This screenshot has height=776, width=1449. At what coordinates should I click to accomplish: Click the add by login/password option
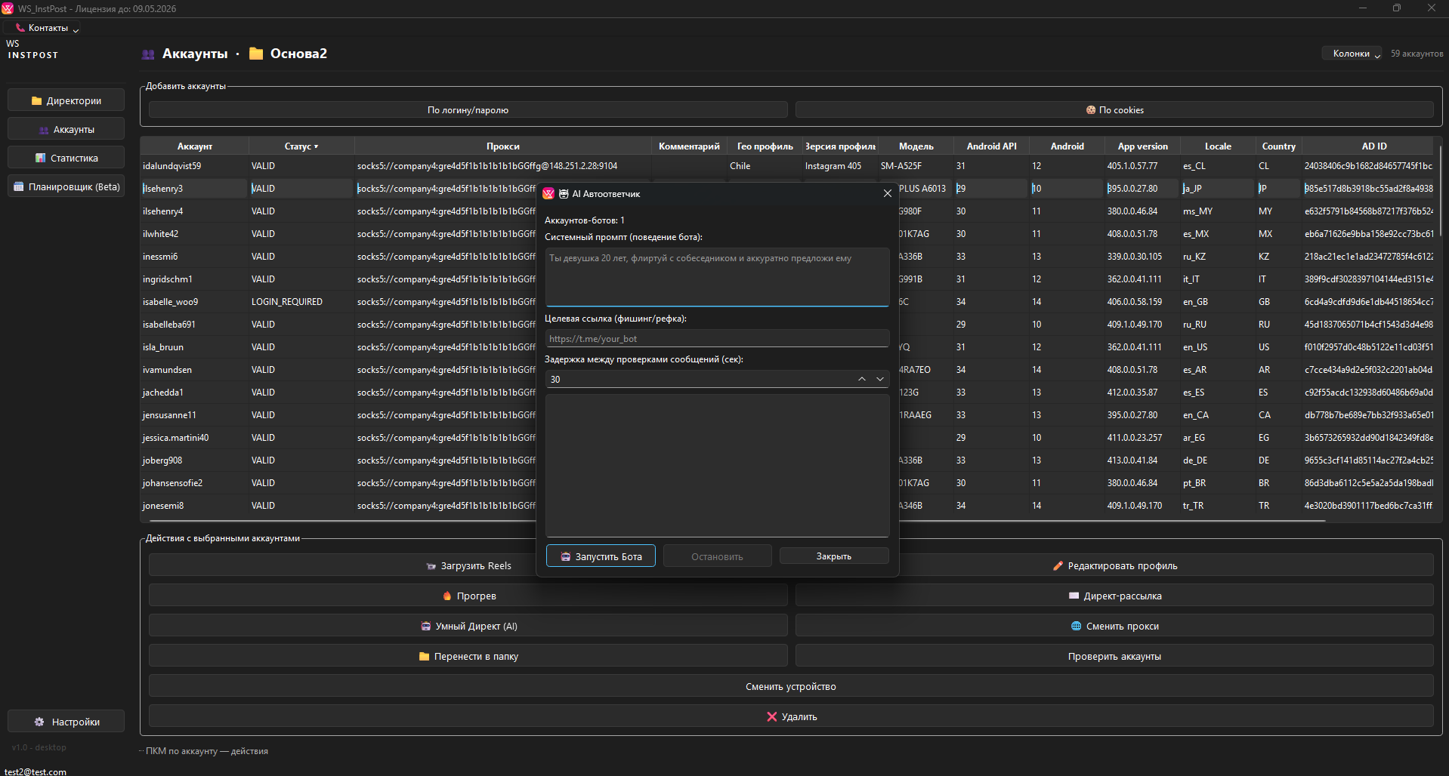pos(468,110)
